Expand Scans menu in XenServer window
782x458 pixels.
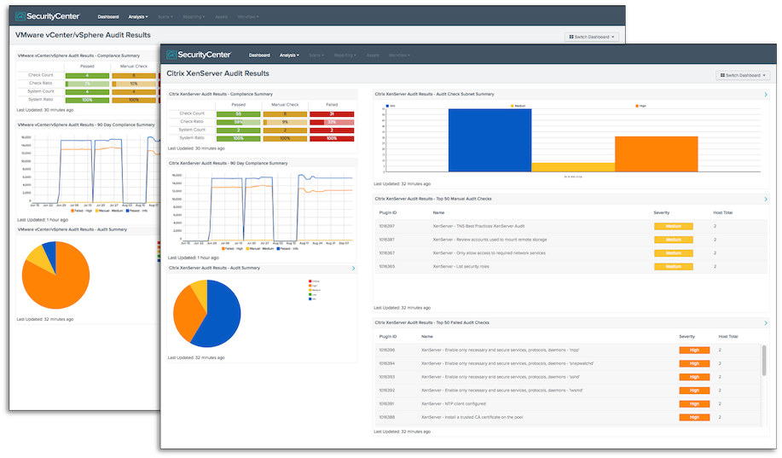316,55
